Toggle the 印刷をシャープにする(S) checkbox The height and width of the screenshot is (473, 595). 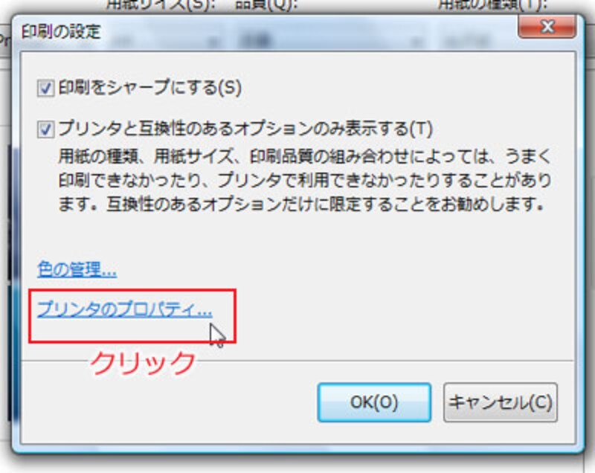[x=45, y=89]
